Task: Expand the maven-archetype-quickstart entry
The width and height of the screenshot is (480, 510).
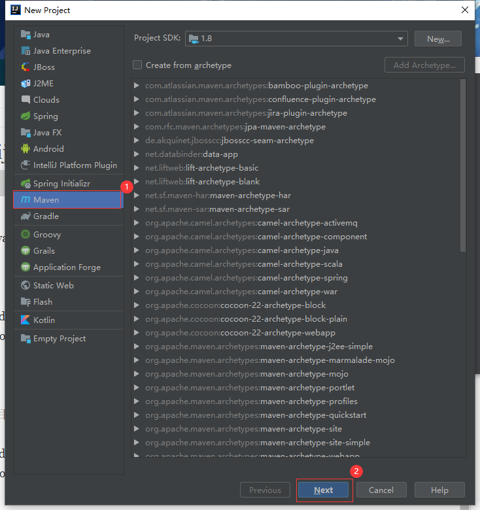Action: click(136, 415)
